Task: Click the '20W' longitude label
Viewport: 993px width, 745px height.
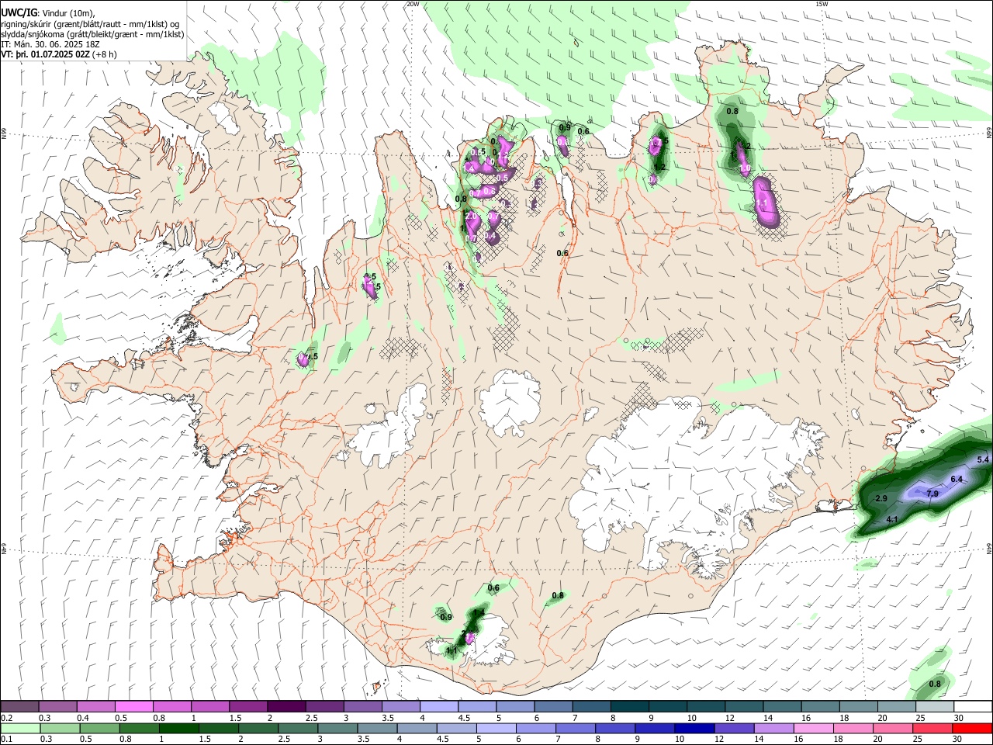Action: [413, 4]
